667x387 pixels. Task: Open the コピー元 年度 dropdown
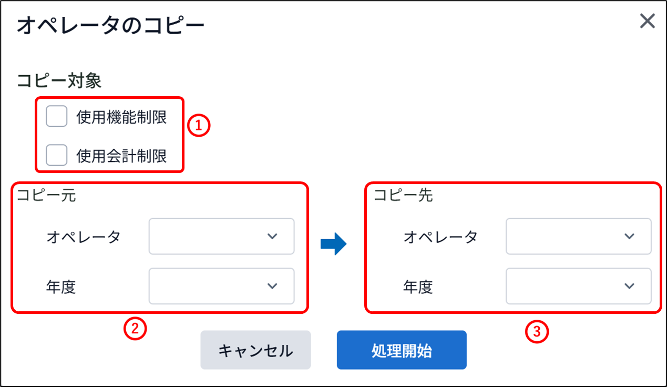coord(221,286)
